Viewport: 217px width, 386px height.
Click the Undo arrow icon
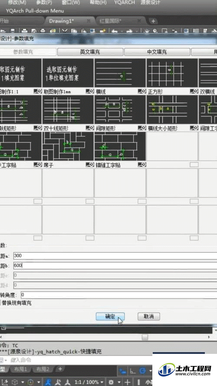point(115,31)
